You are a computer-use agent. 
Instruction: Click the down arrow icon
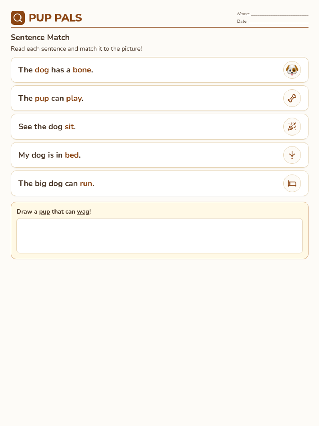tap(292, 155)
